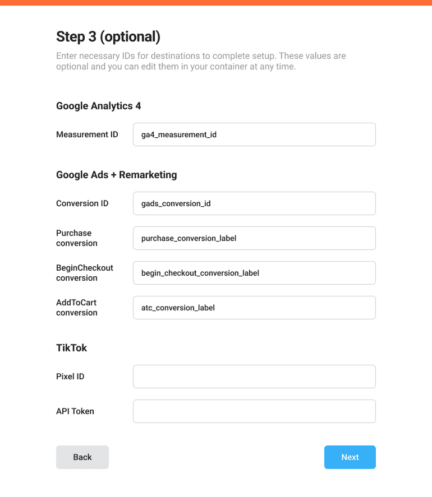Viewport: 432px width, 497px height.
Task: Focus the Google Ads Conversion ID field
Action: pyautogui.click(x=254, y=203)
